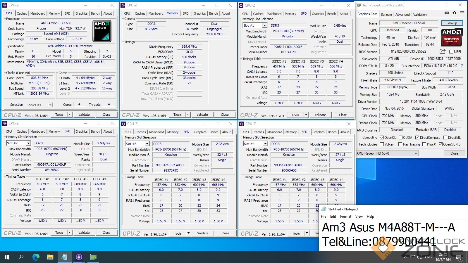Toggle the UEFI checkbox

(x=451, y=52)
